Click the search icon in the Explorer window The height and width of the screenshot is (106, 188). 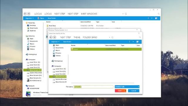(x=159, y=14)
